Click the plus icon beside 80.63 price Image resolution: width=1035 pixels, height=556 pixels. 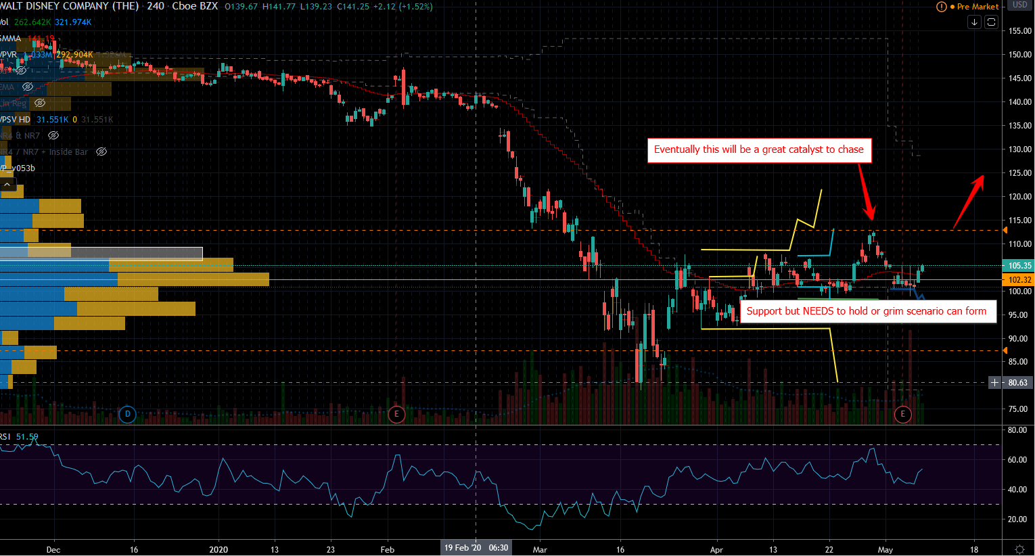tap(994, 383)
